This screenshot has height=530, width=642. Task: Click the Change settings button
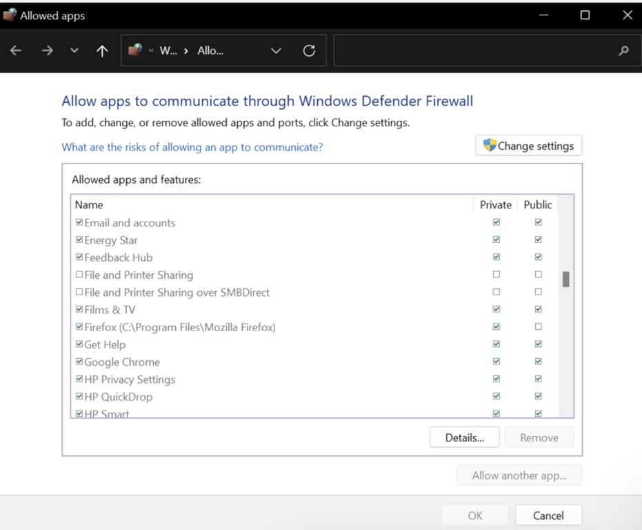click(x=528, y=145)
